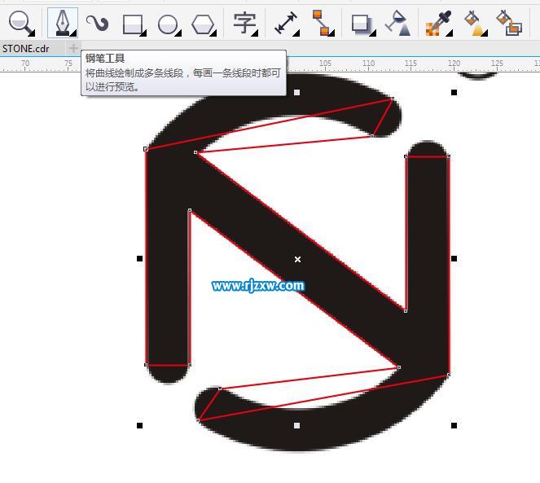Open Connector tool flyout arrow
Viewport: 540px width, 483px height.
tap(331, 33)
